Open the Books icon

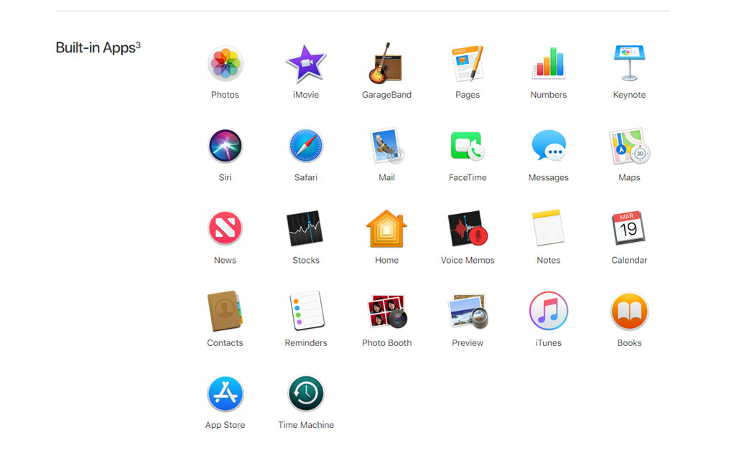tap(629, 312)
